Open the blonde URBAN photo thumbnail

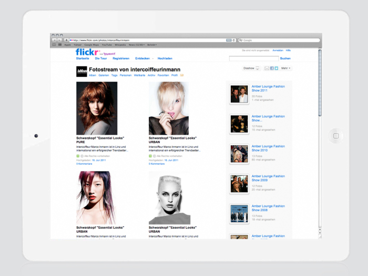click(x=169, y=108)
